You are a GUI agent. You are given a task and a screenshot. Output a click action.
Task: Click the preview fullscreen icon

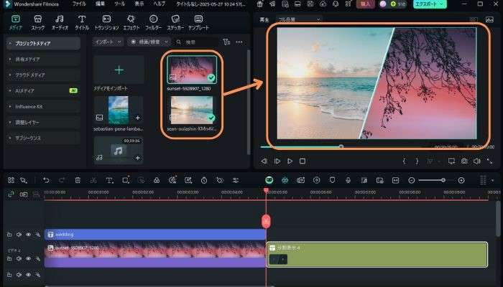pos(489,161)
